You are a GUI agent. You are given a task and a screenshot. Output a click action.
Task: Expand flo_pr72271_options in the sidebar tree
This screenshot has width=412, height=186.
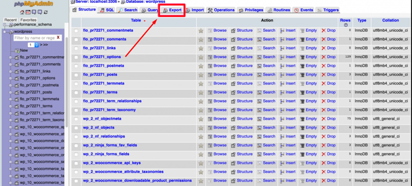pos(10,78)
